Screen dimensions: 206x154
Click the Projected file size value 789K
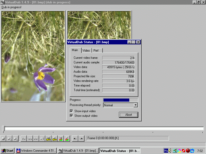118,76
